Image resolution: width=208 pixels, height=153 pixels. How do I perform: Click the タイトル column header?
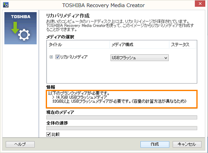[78, 44]
